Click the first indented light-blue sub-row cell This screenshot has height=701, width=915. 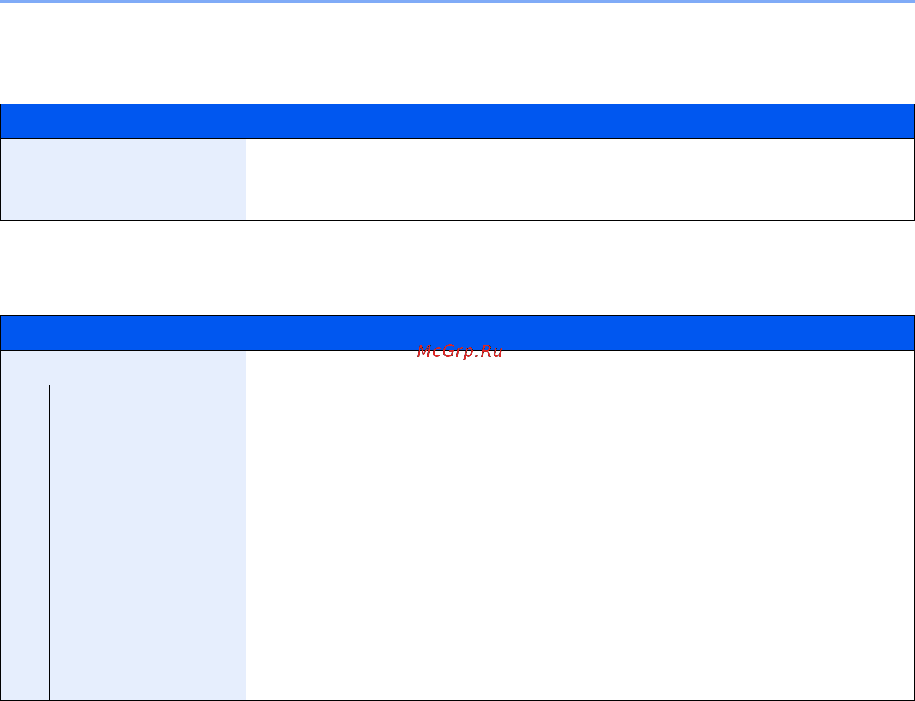point(148,413)
